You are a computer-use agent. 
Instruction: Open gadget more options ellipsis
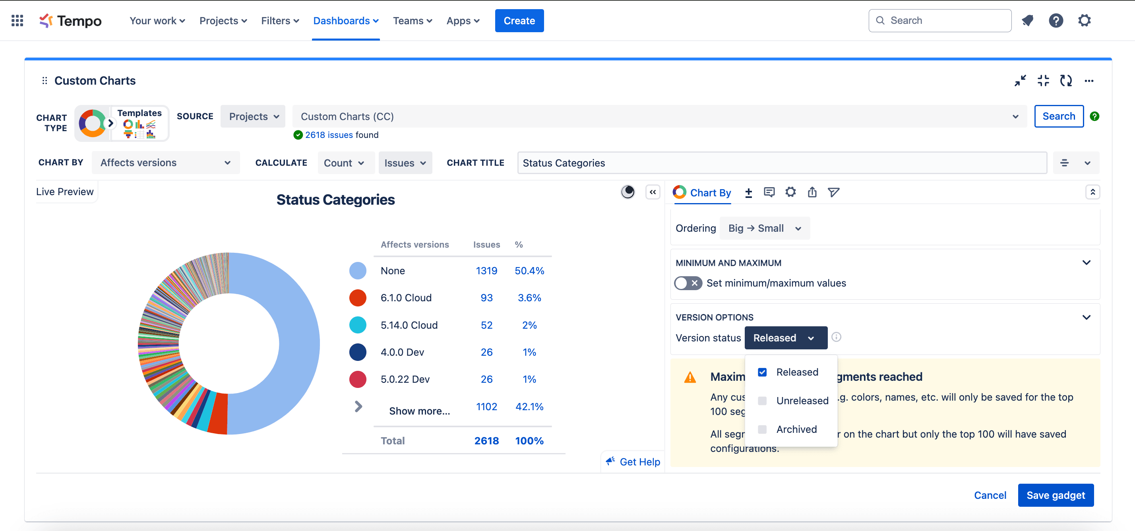tap(1089, 81)
